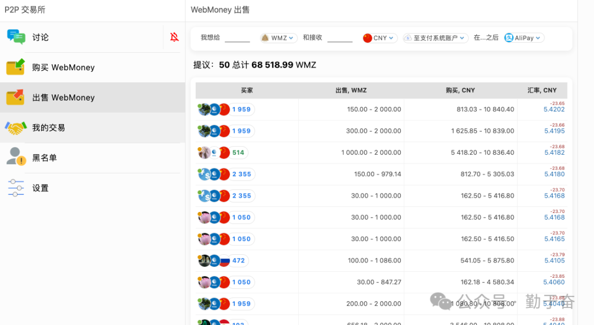Image resolution: width=594 pixels, height=325 pixels.
Task: Select the 我的交易 handshake icon
Action: (15, 127)
